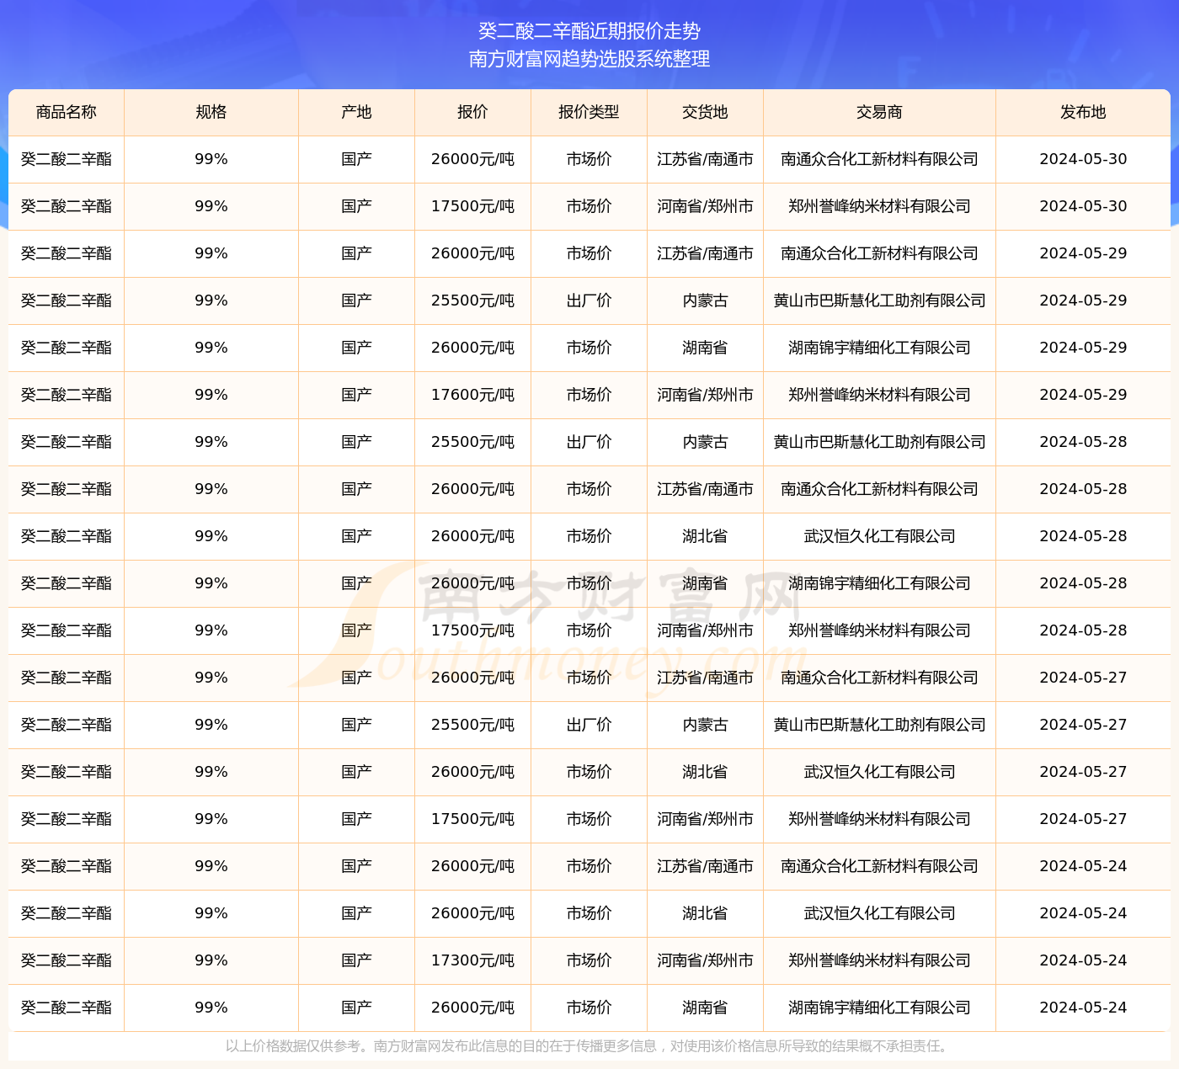Click 南通众合化工新材料有限公司 in the 2024-05-30 row
Viewport: 1179px width, 1069px height.
(879, 159)
